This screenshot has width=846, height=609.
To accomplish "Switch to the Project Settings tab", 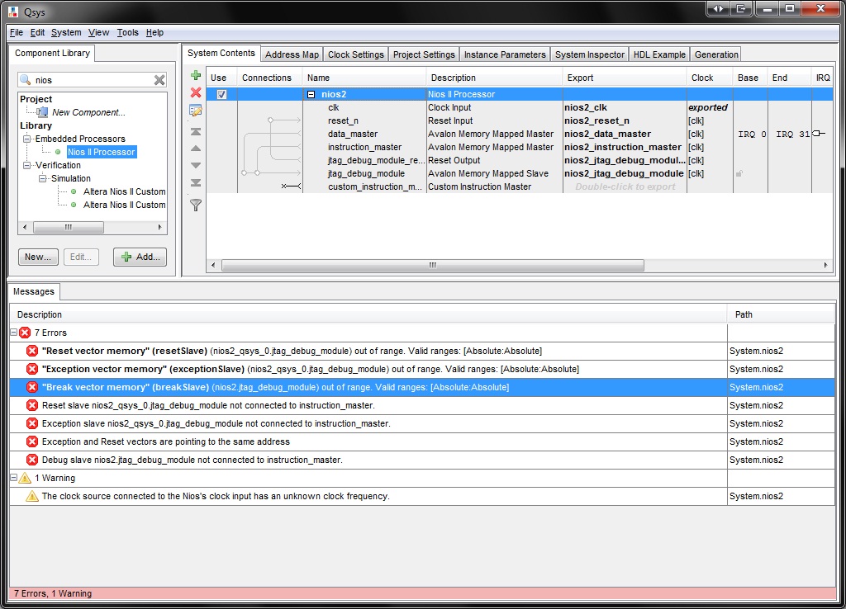I will [424, 54].
